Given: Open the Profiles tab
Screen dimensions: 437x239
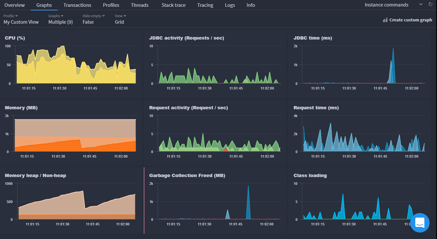Looking at the screenshot, I should 111,5.
